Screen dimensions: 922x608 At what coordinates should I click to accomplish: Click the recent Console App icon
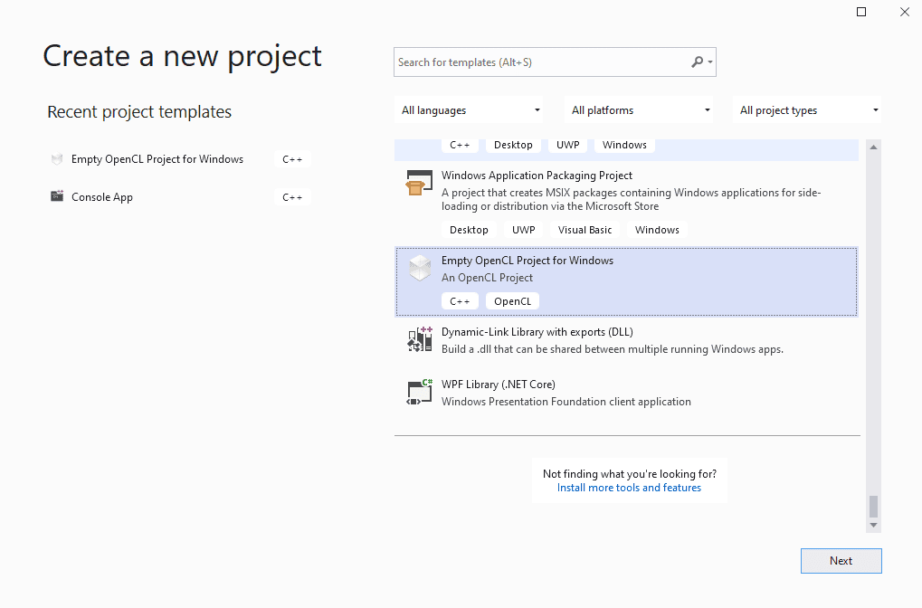(57, 196)
